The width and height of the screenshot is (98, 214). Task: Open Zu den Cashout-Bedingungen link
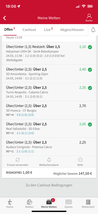(x=49, y=185)
